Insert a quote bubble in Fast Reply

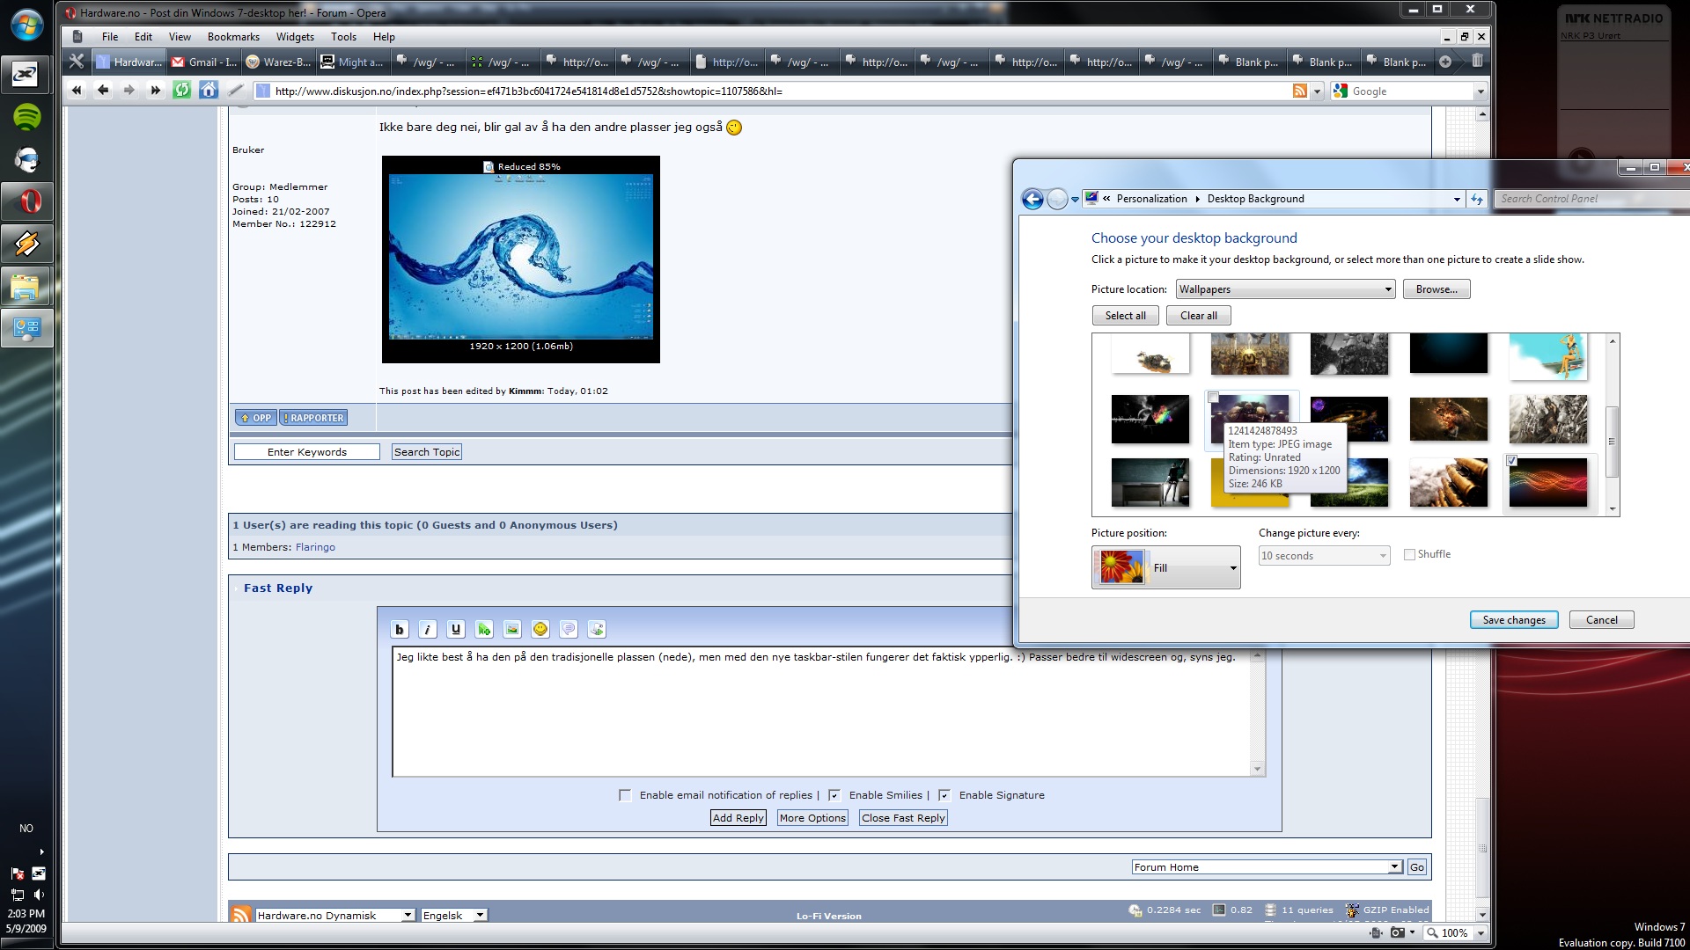pyautogui.click(x=569, y=629)
